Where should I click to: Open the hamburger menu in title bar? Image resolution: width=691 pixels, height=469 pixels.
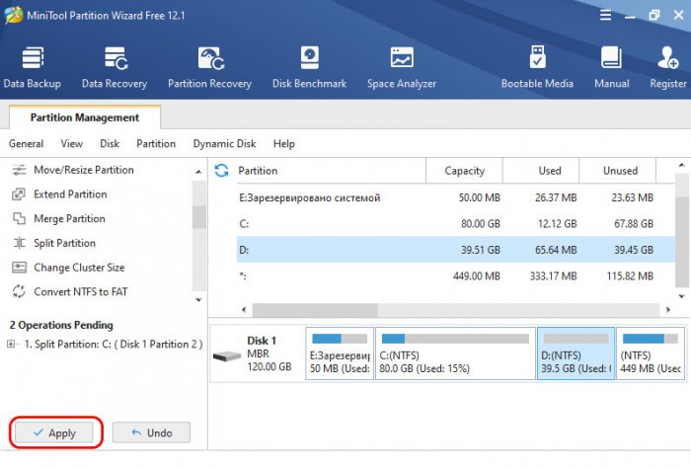point(605,15)
